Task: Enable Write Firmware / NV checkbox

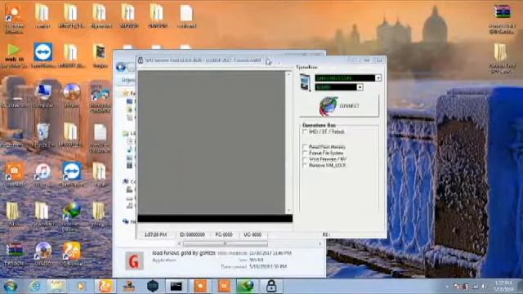Action: (x=305, y=159)
